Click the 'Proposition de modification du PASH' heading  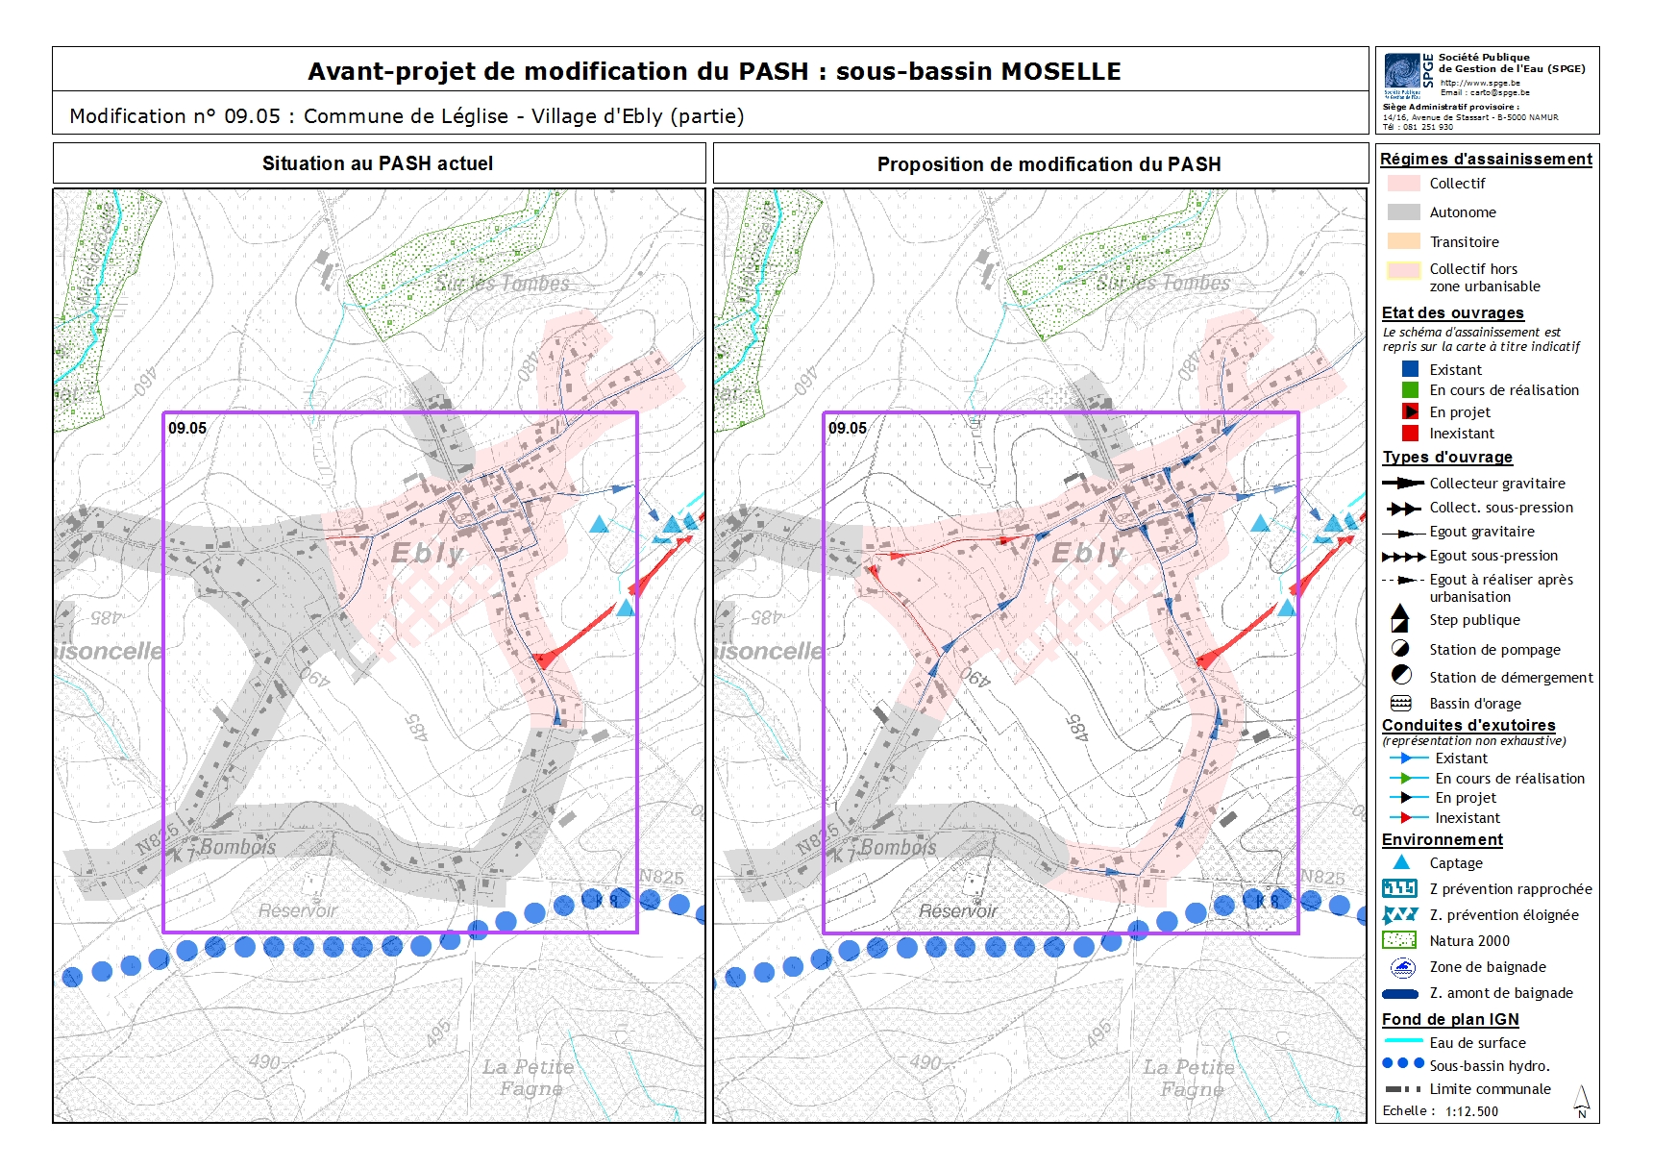[1049, 164]
